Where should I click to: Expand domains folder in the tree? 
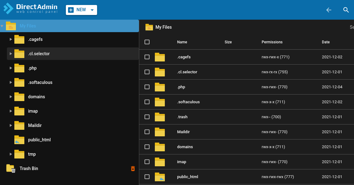[11, 97]
